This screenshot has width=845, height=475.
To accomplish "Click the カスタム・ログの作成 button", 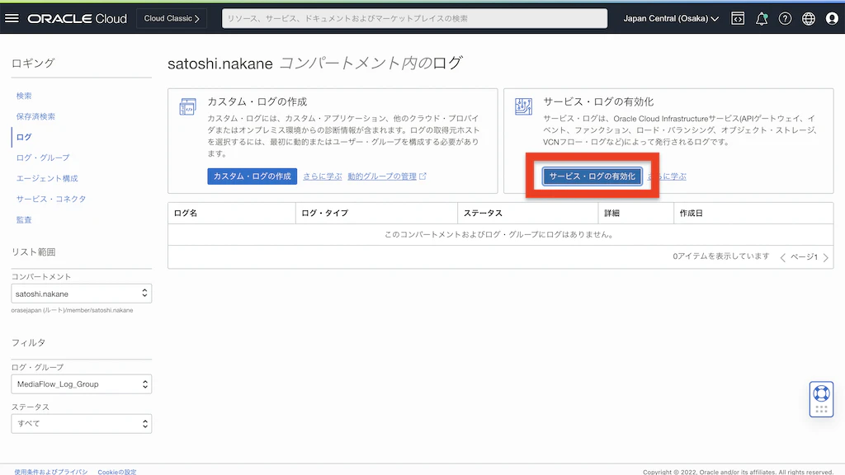I will coord(253,176).
